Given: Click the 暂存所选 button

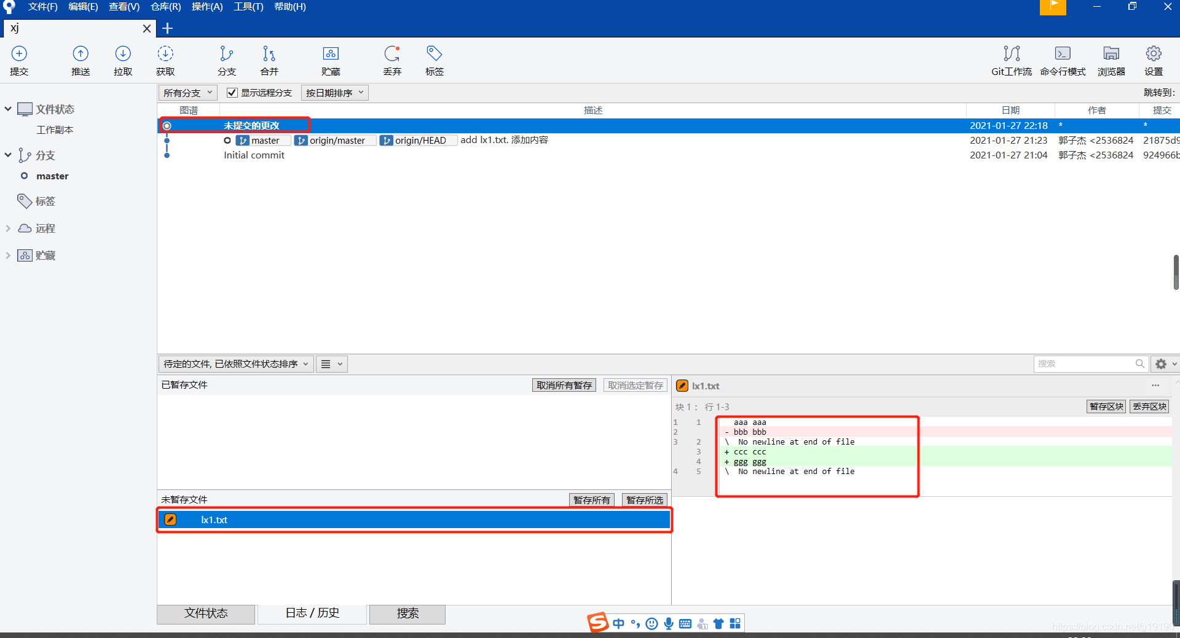Looking at the screenshot, I should pyautogui.click(x=644, y=500).
